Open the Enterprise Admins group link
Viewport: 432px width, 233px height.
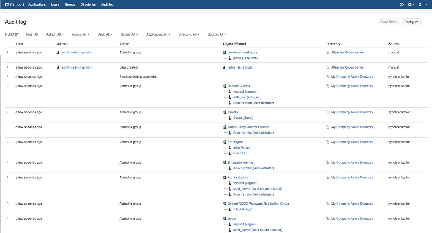[240, 163]
